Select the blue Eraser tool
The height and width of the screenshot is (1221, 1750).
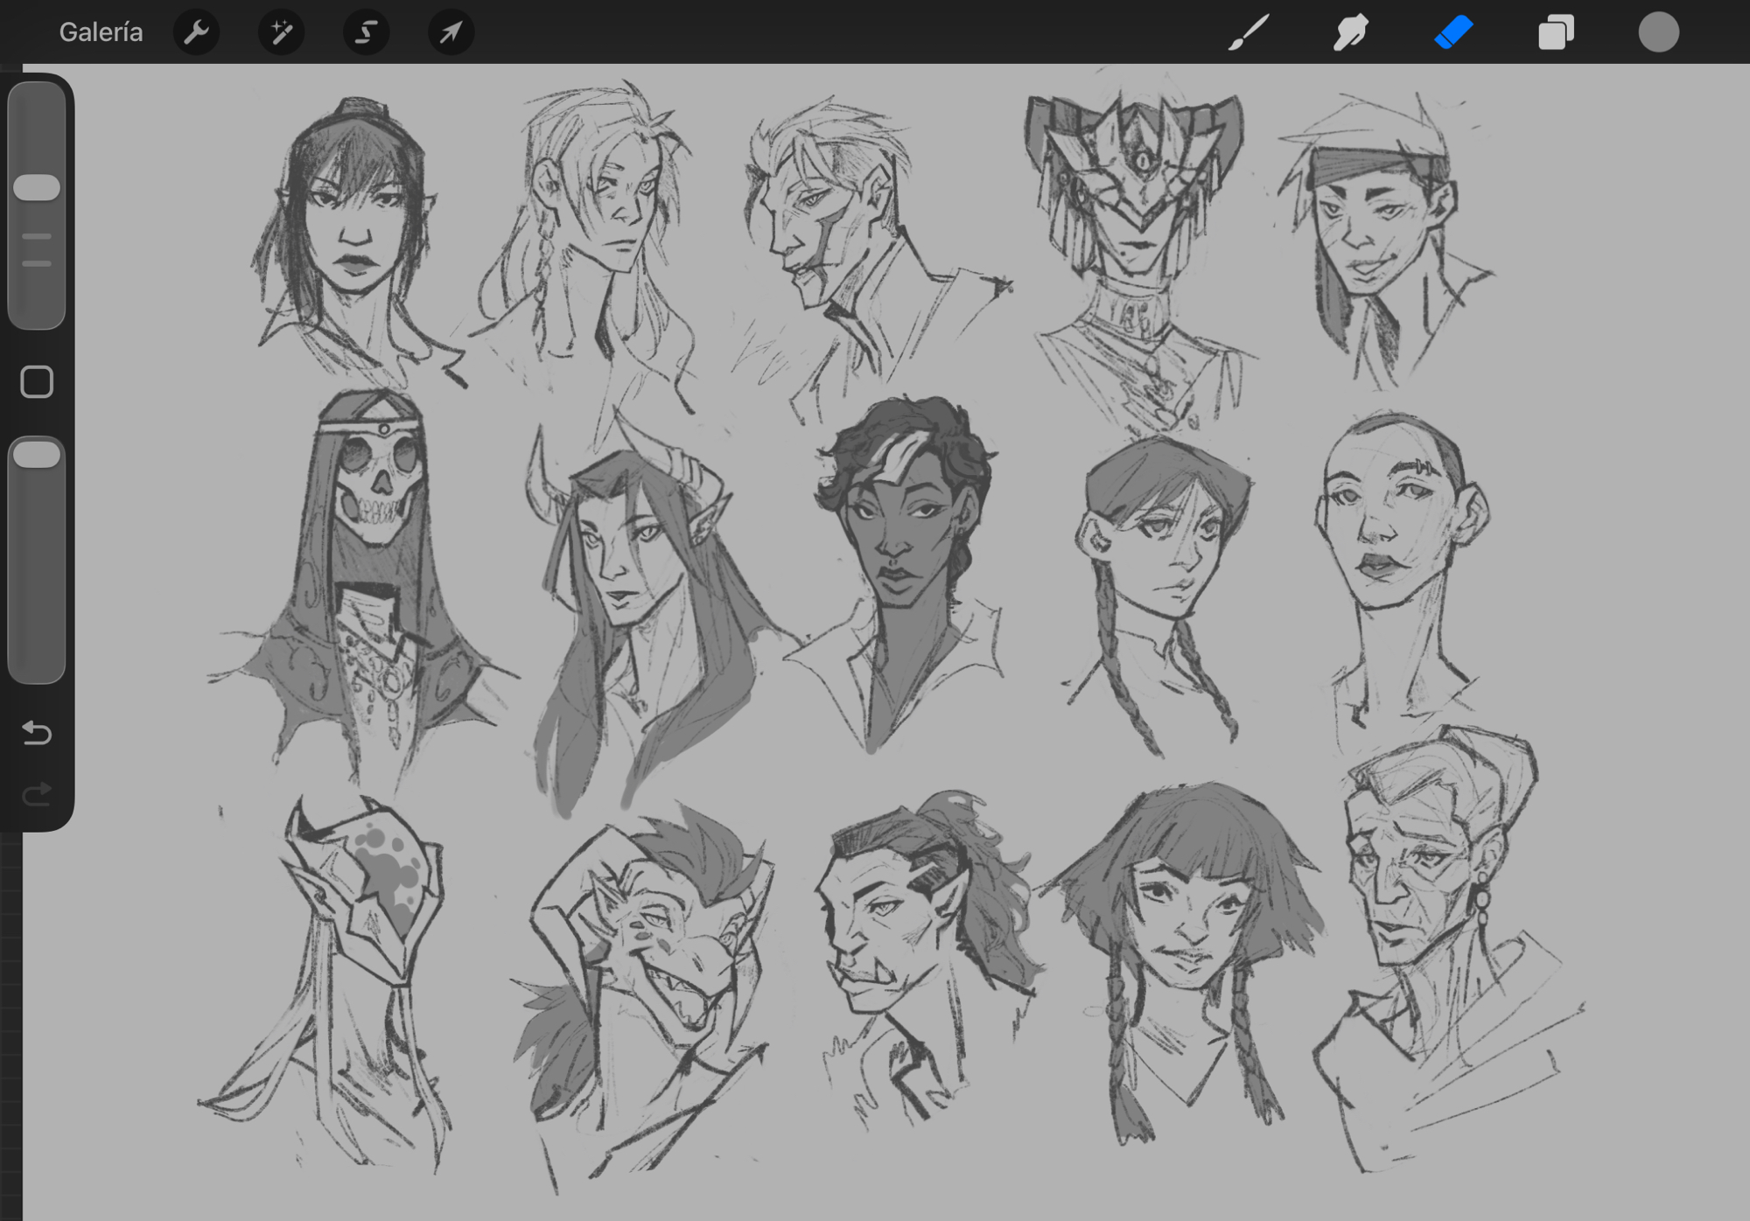[x=1453, y=32]
